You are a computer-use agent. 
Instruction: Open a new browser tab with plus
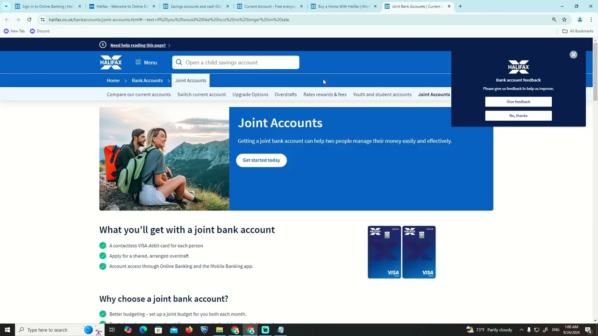click(x=460, y=7)
